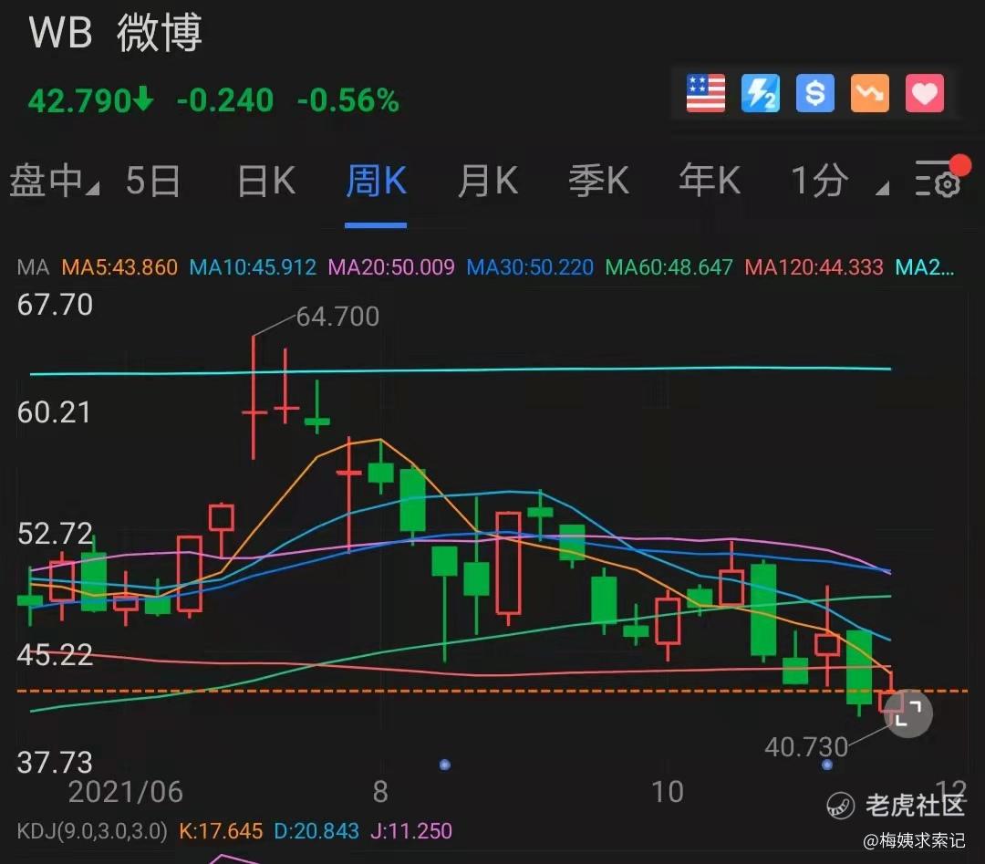Tap the KDJ(9.0,3.0,3.0) indicator label

pyautogui.click(x=92, y=831)
